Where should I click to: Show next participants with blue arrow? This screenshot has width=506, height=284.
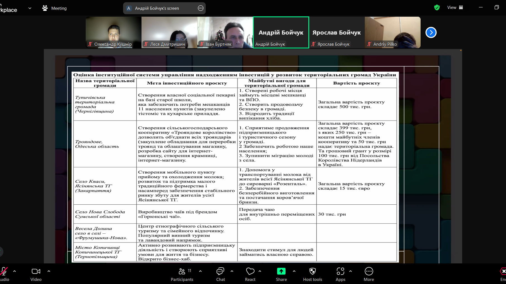(x=431, y=33)
